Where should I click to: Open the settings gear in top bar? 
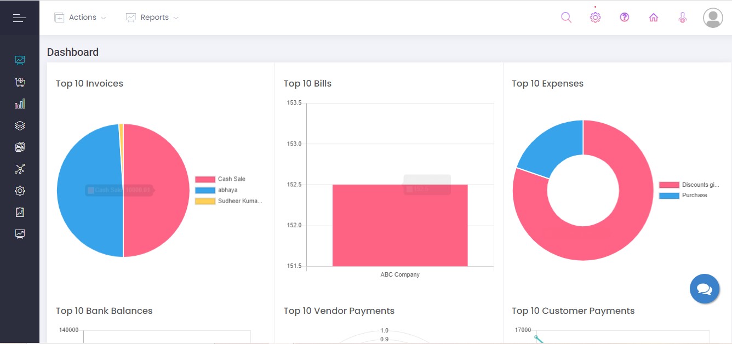pos(595,17)
